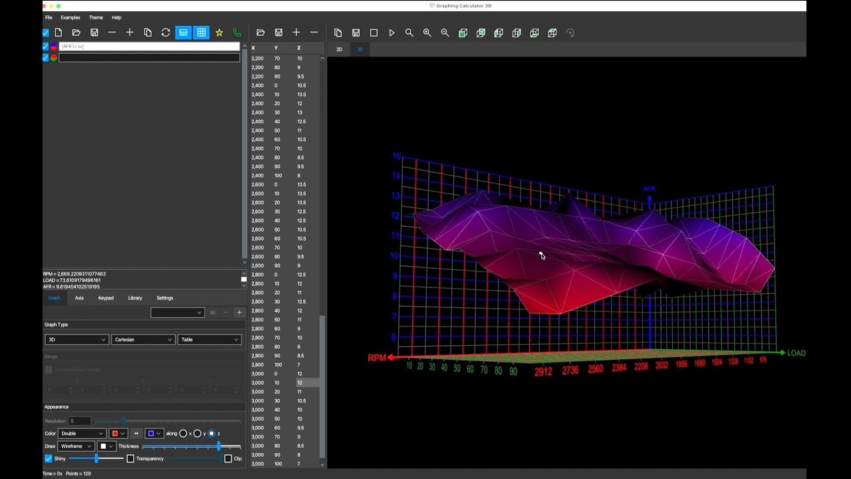Image resolution: width=851 pixels, height=479 pixels.
Task: Switch to the Library tab
Action: [x=135, y=298]
